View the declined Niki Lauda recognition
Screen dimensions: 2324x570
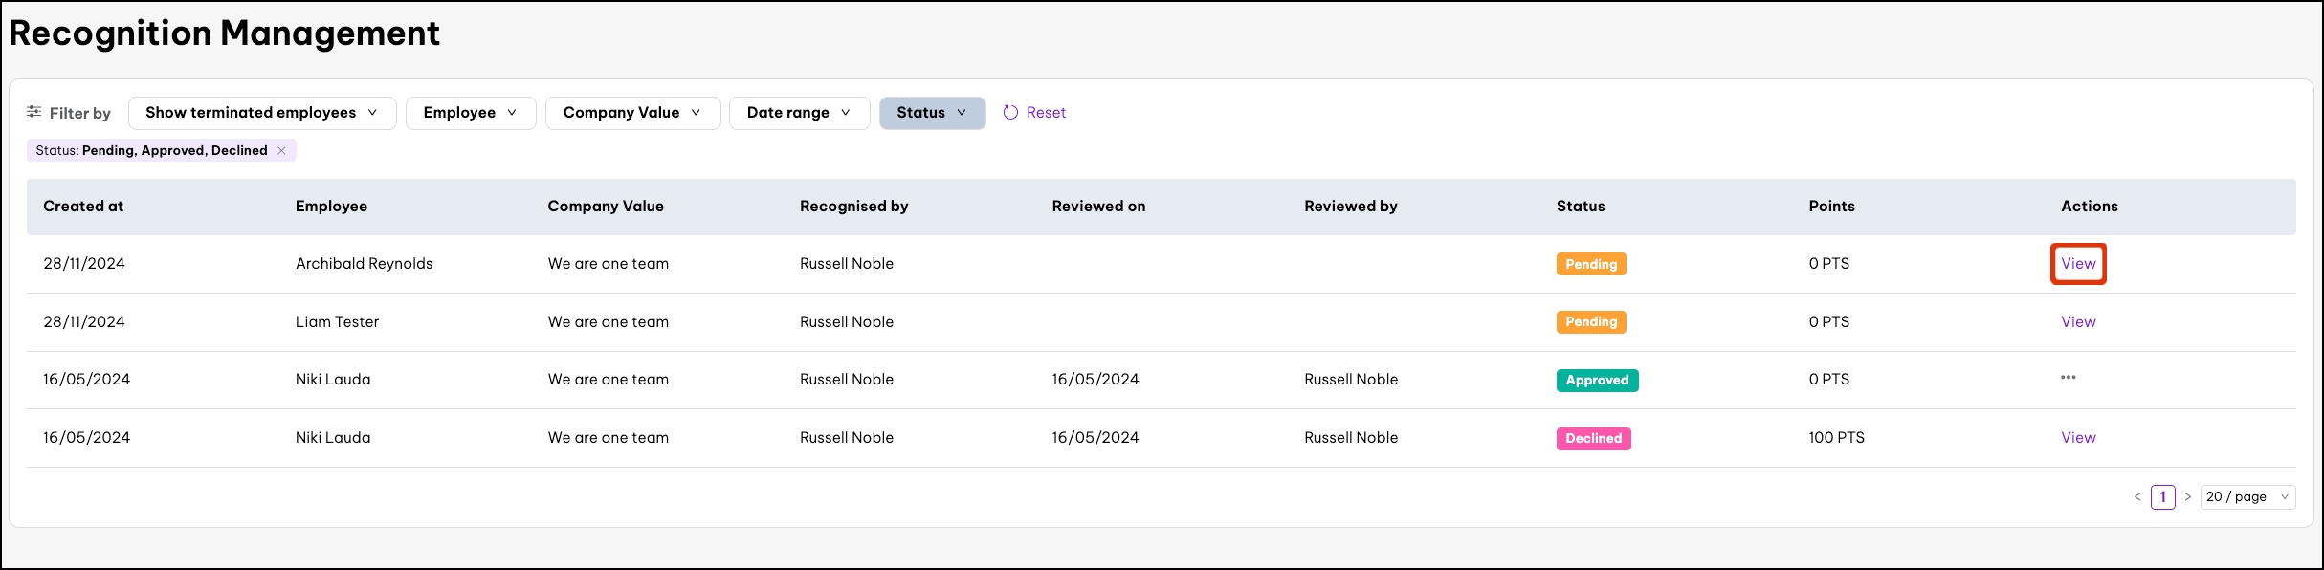click(2077, 438)
